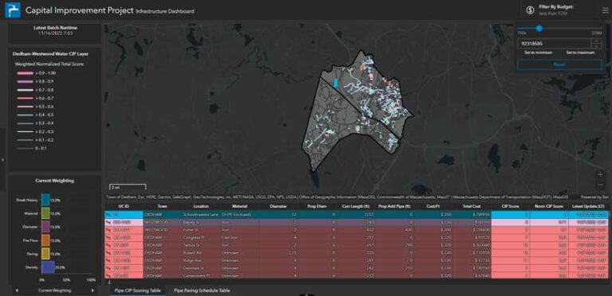Switch to the Pipe Paving Schedule Table tab
This screenshot has width=612, height=296.
click(202, 290)
